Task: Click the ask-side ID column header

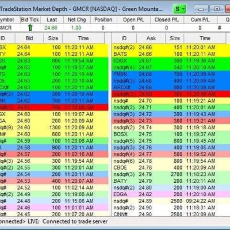Action: pyautogui.click(x=124, y=38)
